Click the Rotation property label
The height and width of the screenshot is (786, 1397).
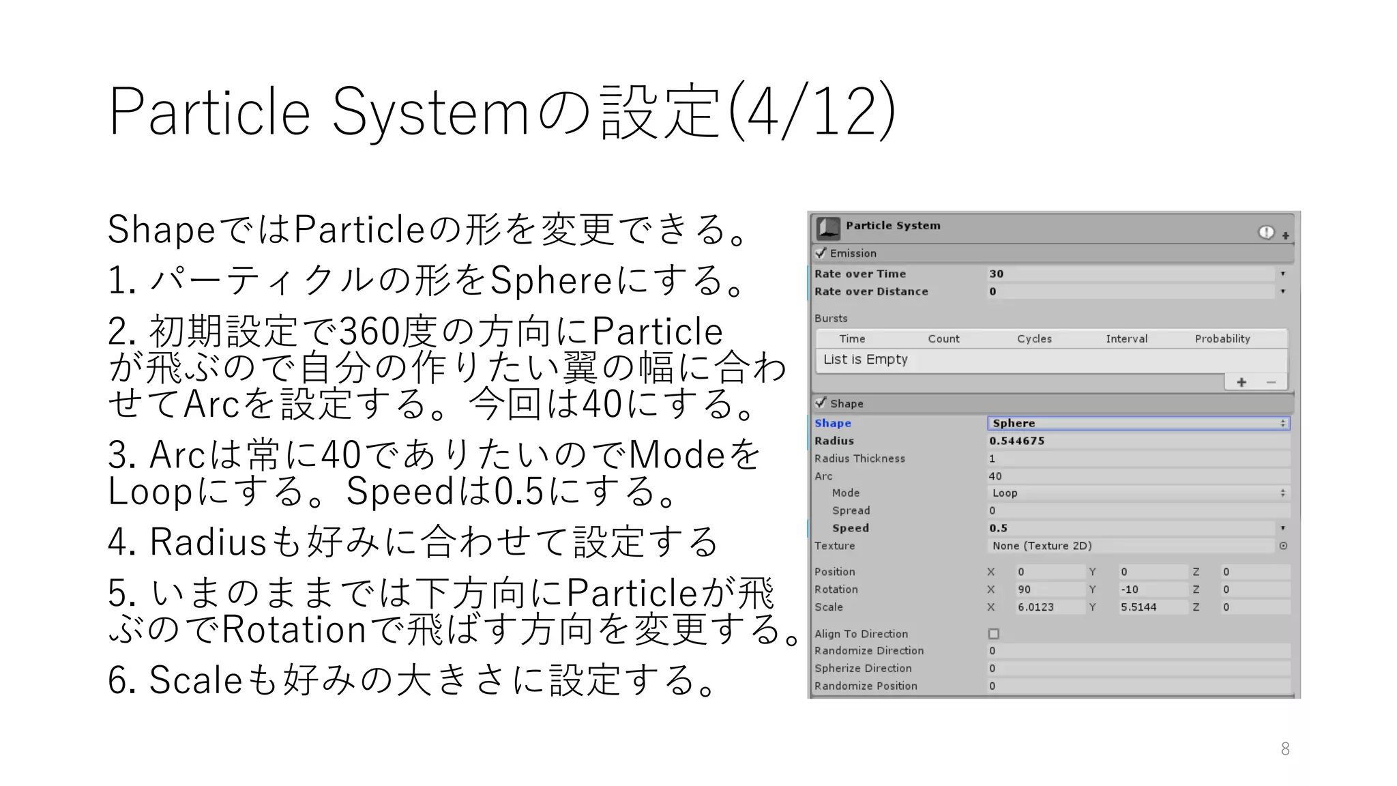(836, 589)
